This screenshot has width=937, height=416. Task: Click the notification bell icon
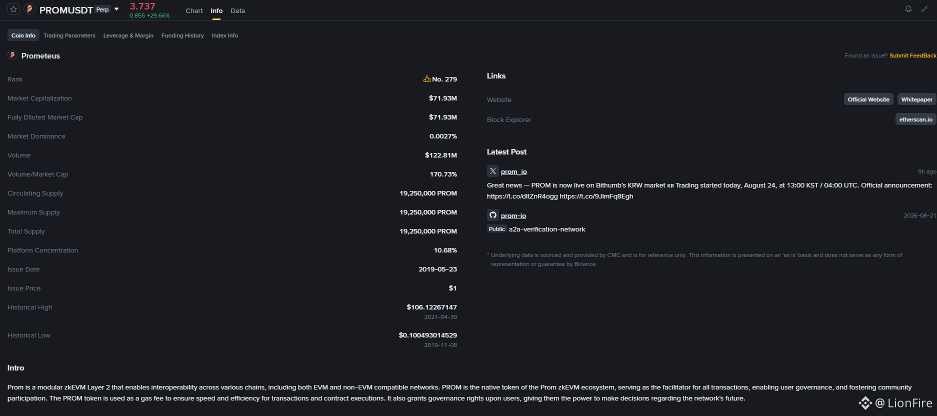coord(908,9)
